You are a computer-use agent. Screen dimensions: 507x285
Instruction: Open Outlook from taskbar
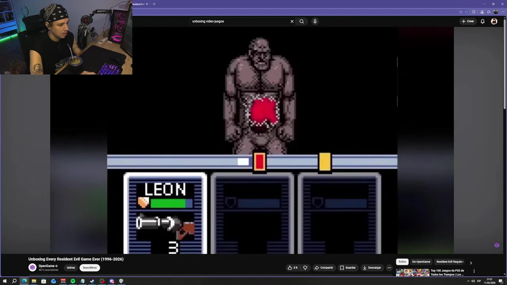(53, 281)
